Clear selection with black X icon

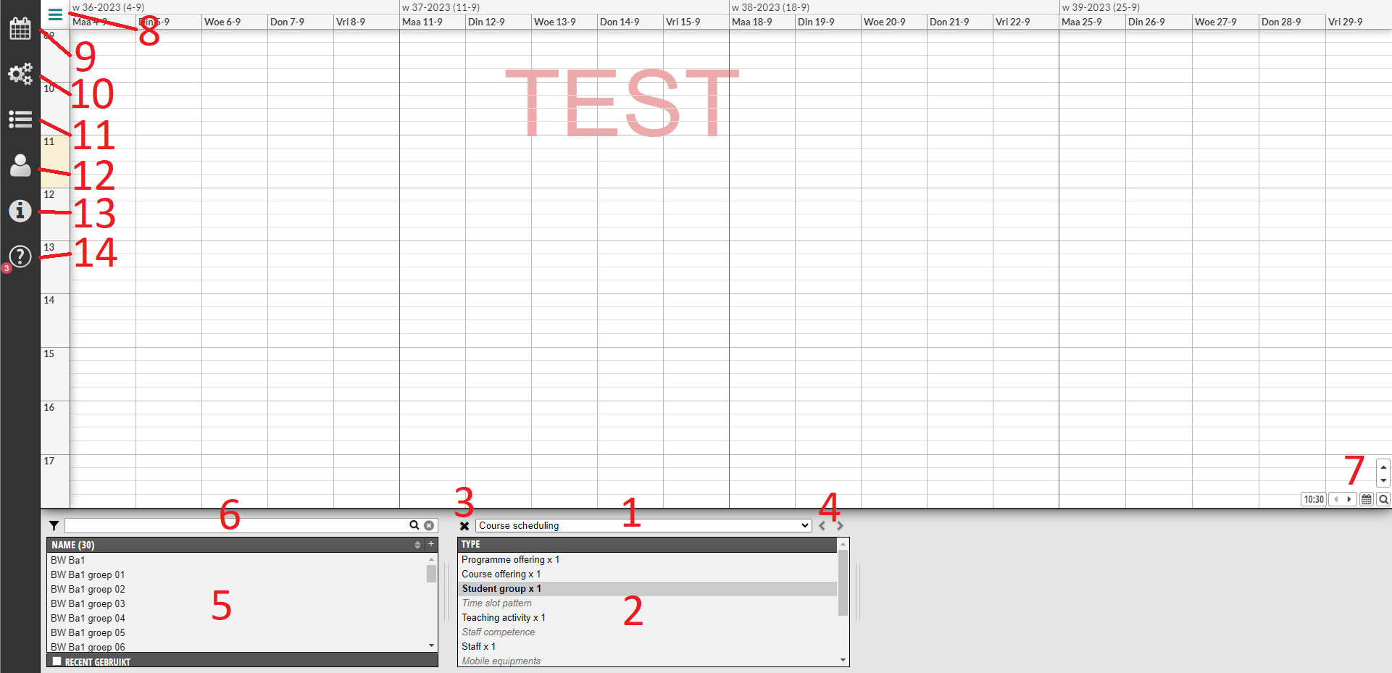[x=464, y=526]
